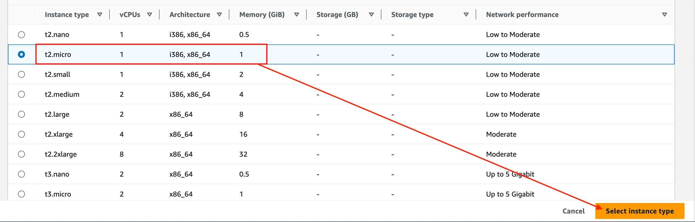Choose the t3.nano radio button
Screen dimensions: 695x222
coord(21,174)
